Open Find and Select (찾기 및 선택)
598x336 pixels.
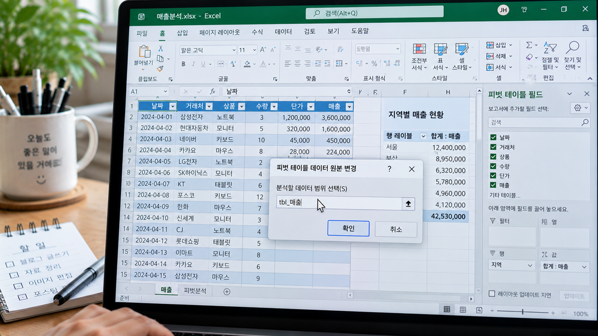coord(572,56)
